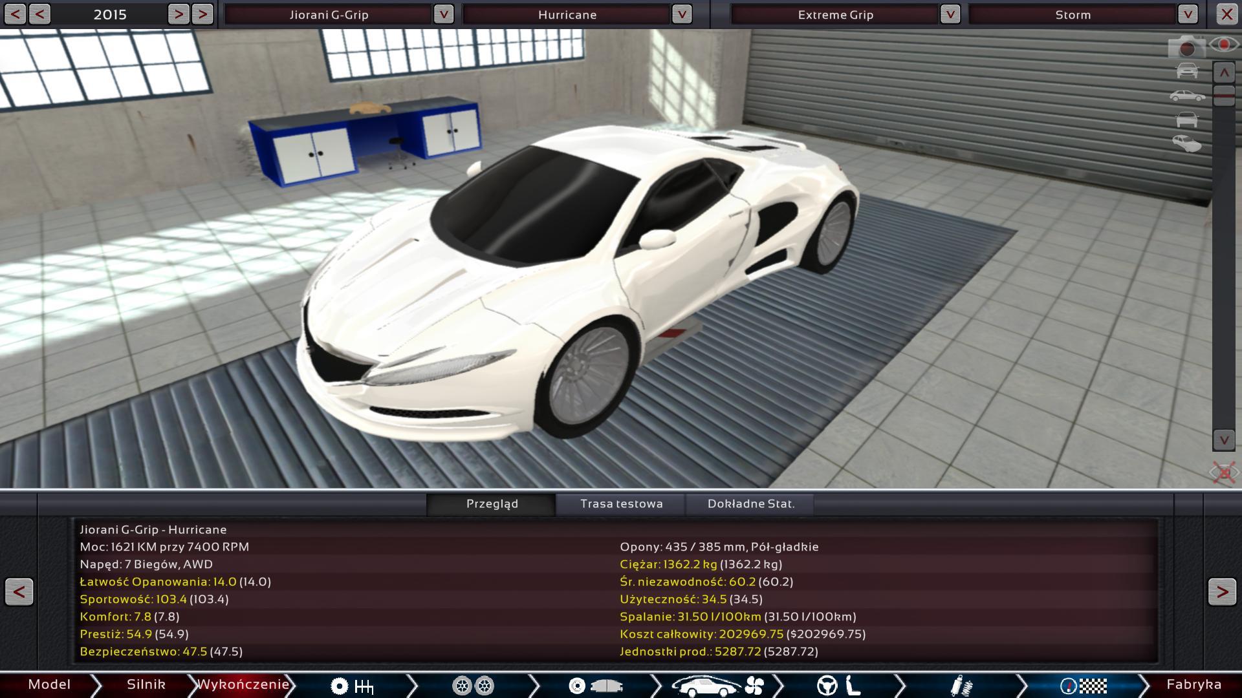Switch to the Dokładne Stat. tab
This screenshot has width=1242, height=698.
[x=750, y=503]
